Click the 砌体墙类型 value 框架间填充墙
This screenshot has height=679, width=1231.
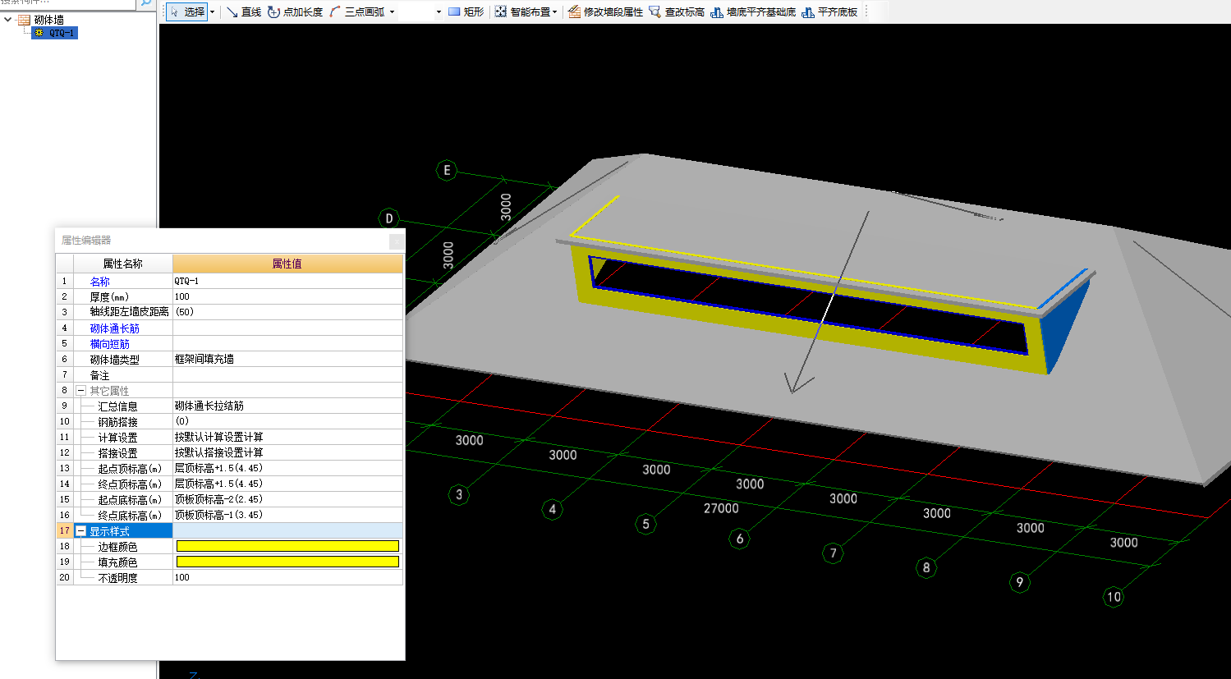pos(287,359)
